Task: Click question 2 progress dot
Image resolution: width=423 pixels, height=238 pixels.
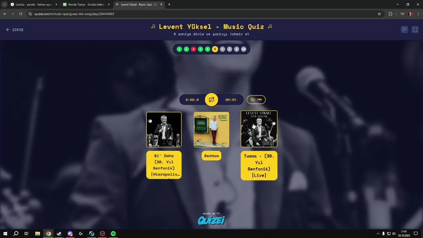Action: point(186,49)
